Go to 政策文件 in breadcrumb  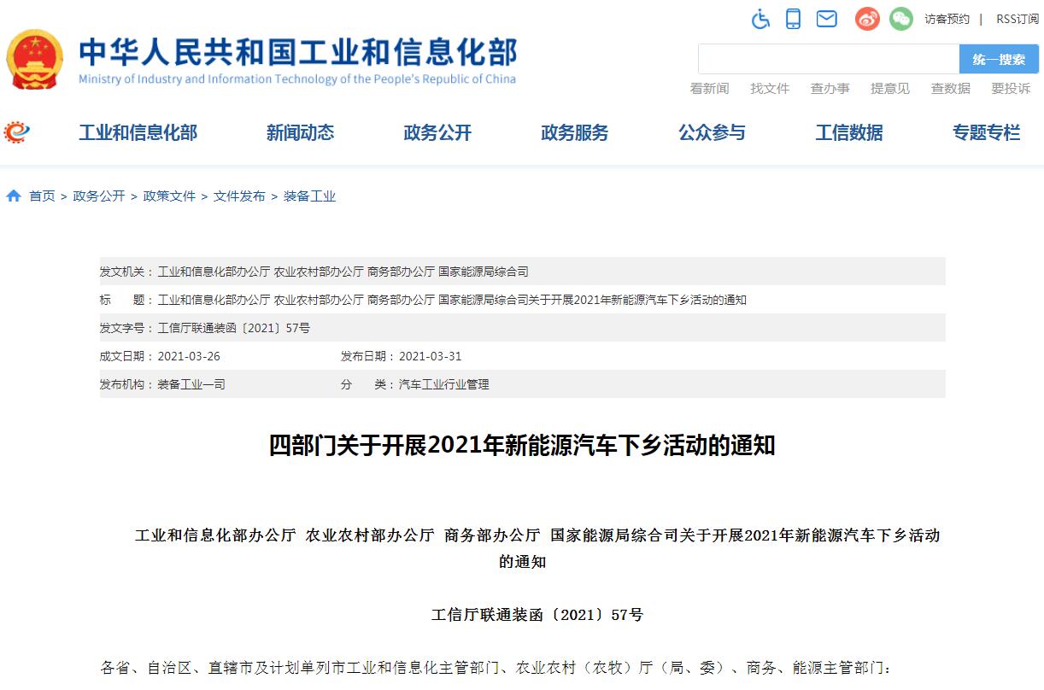(x=169, y=196)
